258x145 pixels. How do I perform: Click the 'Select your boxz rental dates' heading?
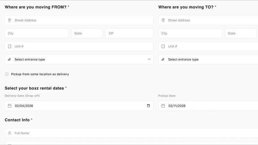click(34, 88)
